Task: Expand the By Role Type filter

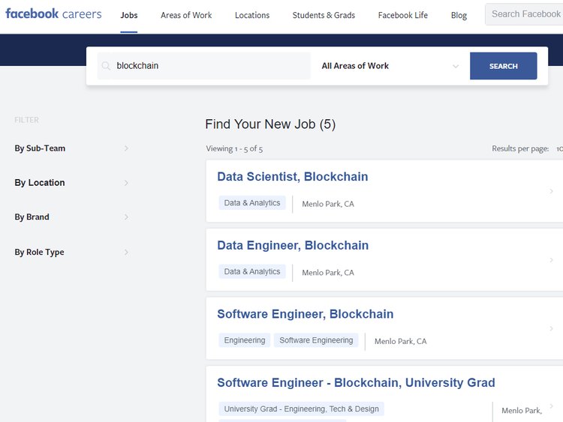Action: pos(71,252)
